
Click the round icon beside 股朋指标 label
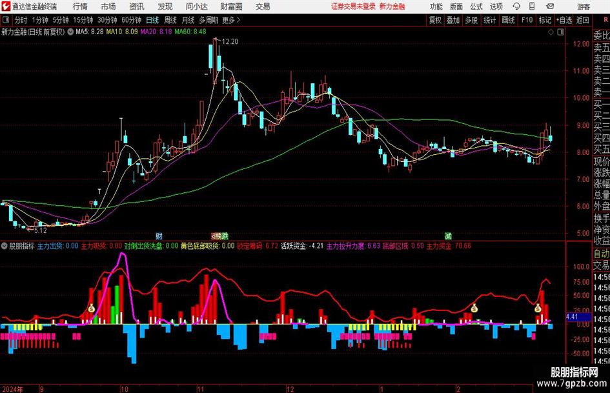coord(5,246)
